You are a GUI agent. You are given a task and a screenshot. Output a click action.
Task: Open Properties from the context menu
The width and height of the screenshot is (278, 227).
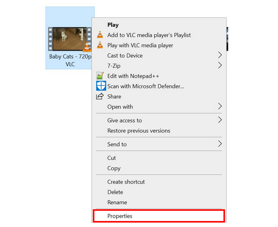tap(159, 216)
